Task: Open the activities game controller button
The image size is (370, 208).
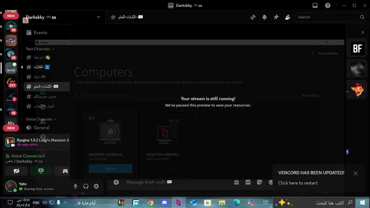Action: click(x=65, y=171)
